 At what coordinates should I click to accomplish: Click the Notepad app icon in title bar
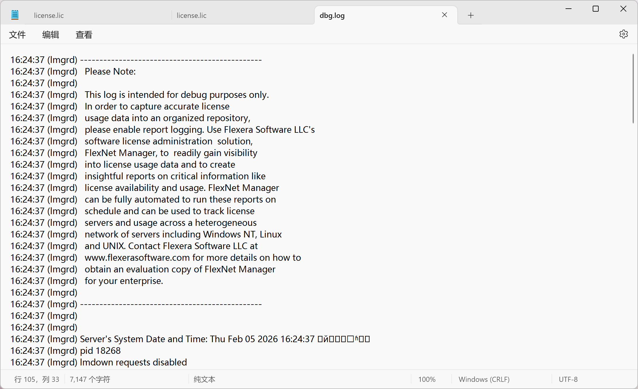(x=15, y=15)
